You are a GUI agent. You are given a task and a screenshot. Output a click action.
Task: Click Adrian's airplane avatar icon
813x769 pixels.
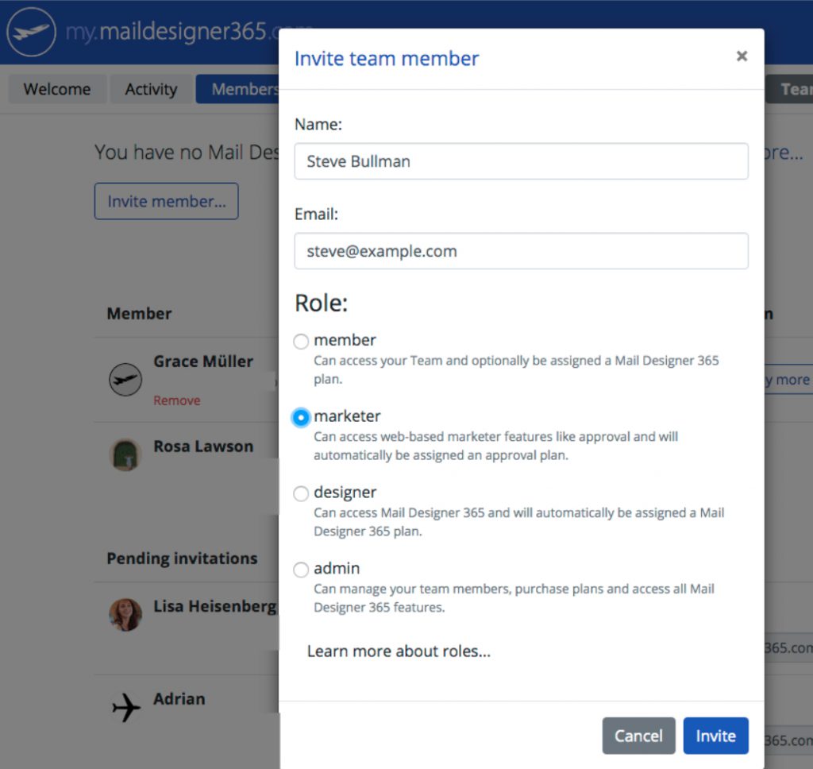click(x=126, y=707)
